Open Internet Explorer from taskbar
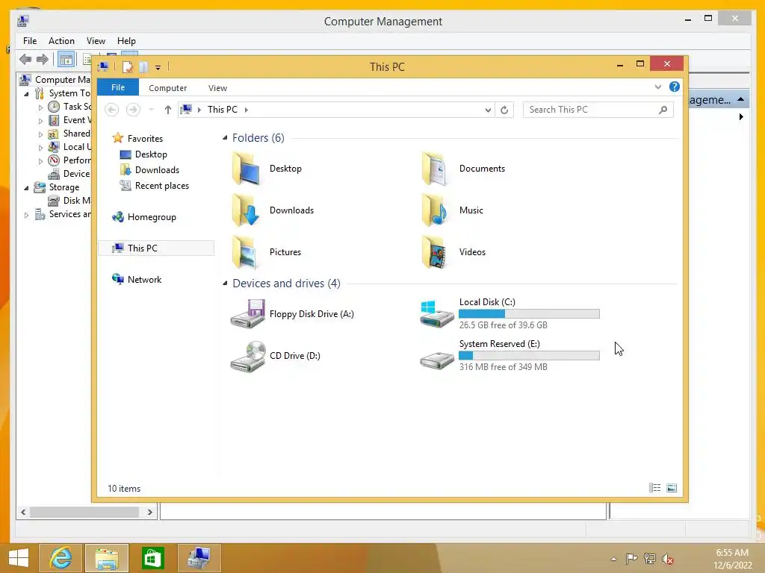 (61, 558)
